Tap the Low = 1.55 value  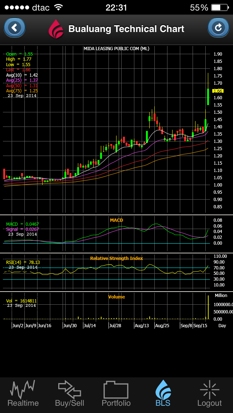[18, 65]
